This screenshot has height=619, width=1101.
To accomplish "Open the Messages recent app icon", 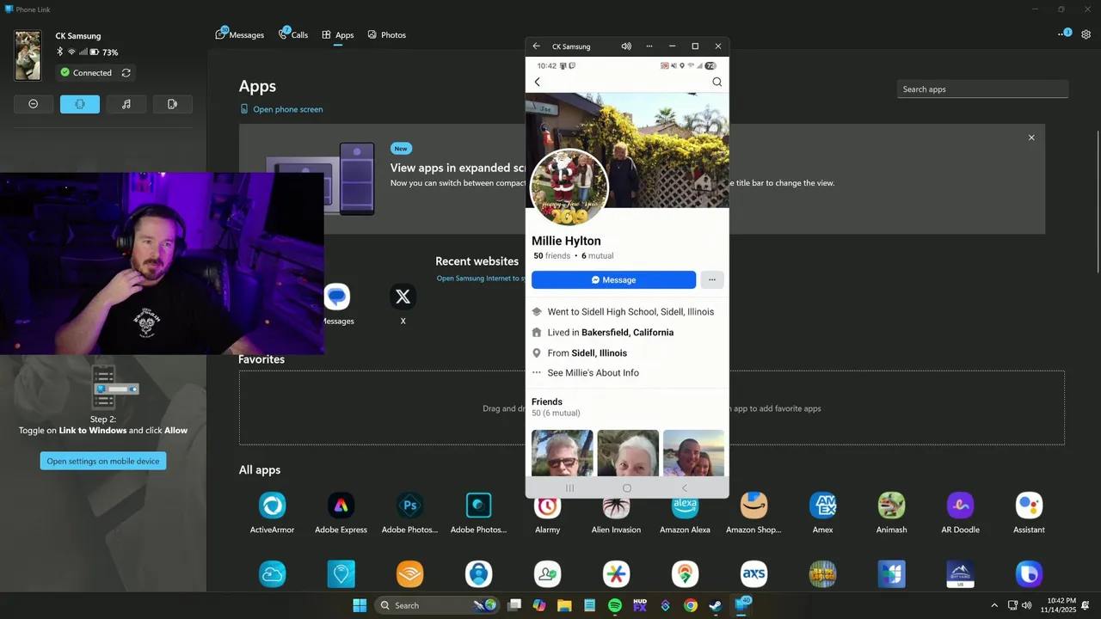I will pos(337,297).
